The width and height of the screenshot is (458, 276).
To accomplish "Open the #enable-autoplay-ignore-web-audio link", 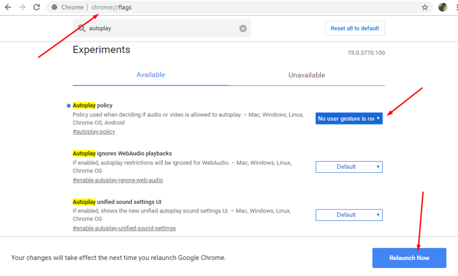I will point(118,180).
